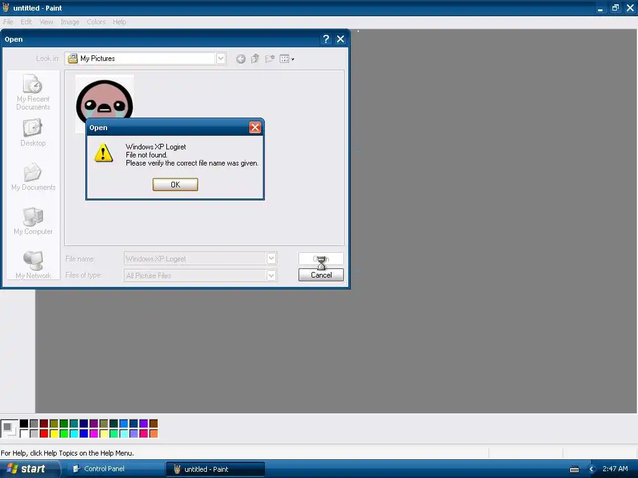The image size is (638, 478).
Task: Click the yellow warning icon in error dialog
Action: 103,153
